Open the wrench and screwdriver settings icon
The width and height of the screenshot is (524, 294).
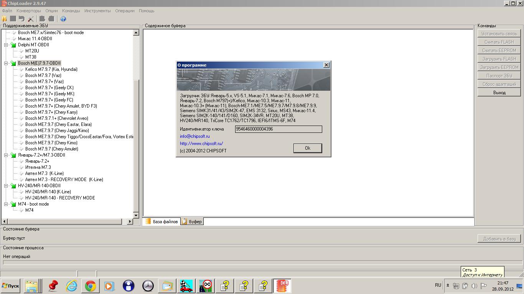click(x=31, y=19)
